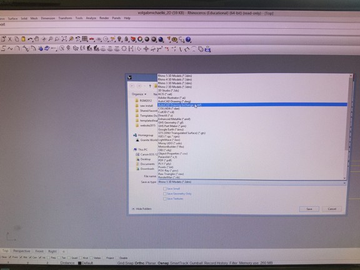Image resolution: width=360 pixels, height=270 pixels.
Task: Switch to the Perspective viewport tab
Action: click(x=22, y=251)
